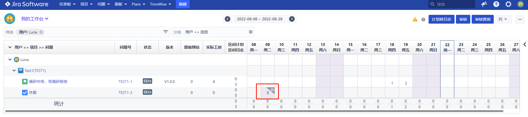Click the previous date range arrow

[228, 19]
